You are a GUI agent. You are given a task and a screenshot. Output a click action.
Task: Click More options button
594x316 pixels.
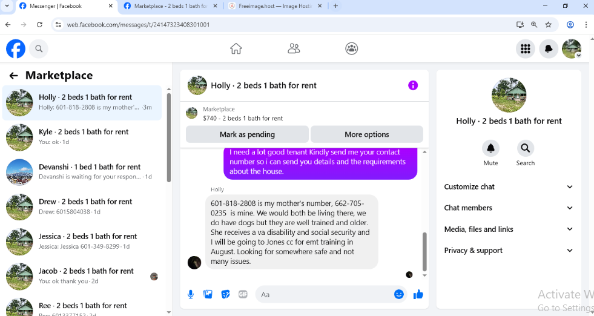click(367, 134)
